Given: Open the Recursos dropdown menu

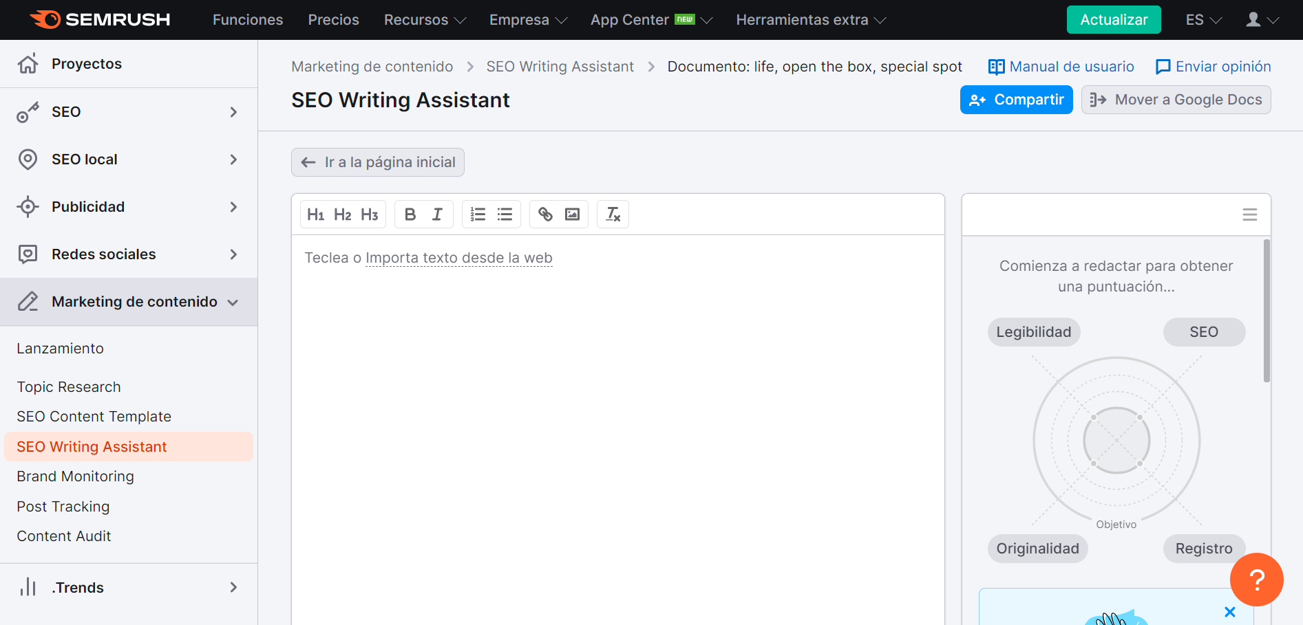Looking at the screenshot, I should [425, 20].
